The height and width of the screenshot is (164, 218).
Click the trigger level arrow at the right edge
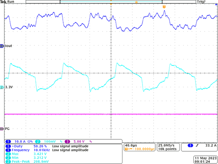[216, 5]
